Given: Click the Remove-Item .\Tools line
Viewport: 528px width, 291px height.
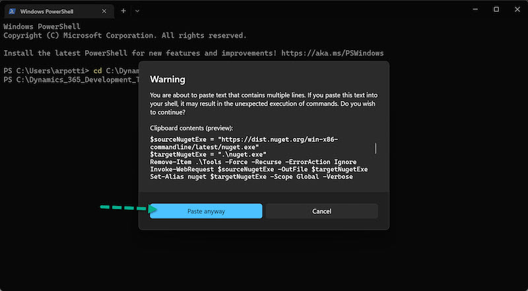Looking at the screenshot, I should [x=253, y=162].
